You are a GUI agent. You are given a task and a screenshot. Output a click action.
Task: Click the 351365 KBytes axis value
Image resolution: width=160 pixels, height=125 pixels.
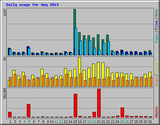point(5,94)
